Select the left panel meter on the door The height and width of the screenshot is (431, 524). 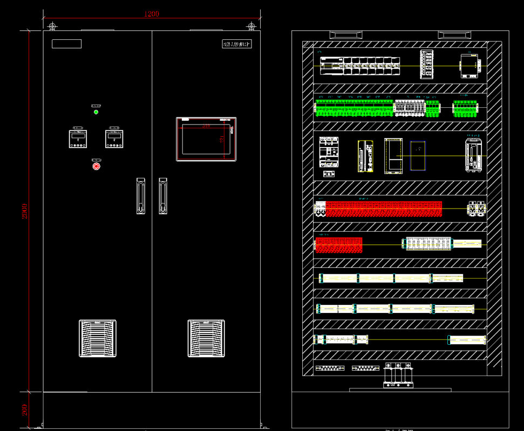click(78, 139)
